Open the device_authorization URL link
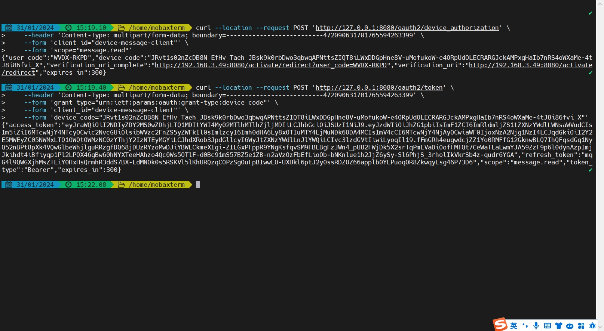Image resolution: width=604 pixels, height=331 pixels. (x=407, y=28)
